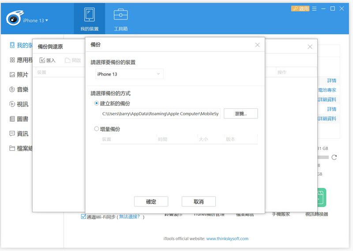Click the backup path input field

click(x=160, y=114)
